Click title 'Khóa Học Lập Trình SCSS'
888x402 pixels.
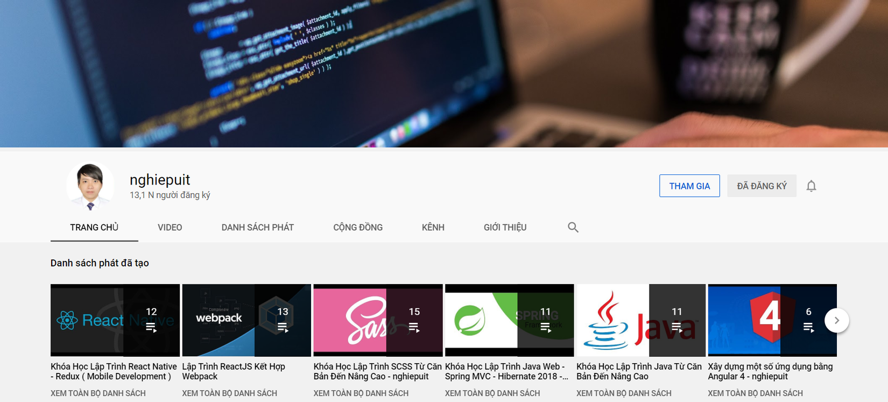(x=377, y=371)
